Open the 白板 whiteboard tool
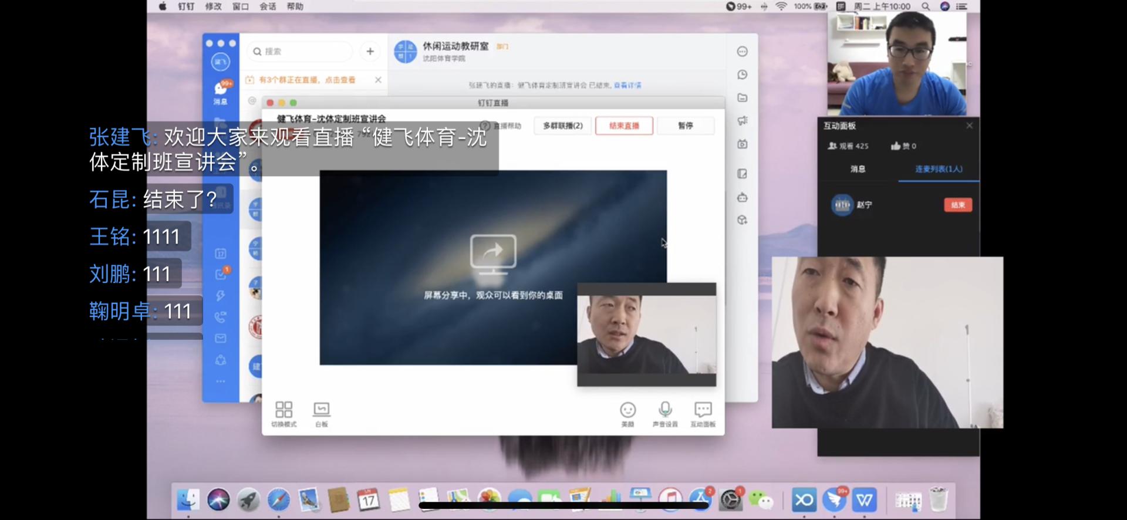The image size is (1127, 520). coord(321,413)
